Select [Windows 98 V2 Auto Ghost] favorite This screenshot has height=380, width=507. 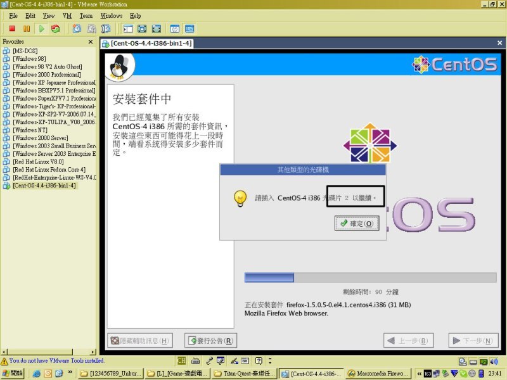coord(48,66)
